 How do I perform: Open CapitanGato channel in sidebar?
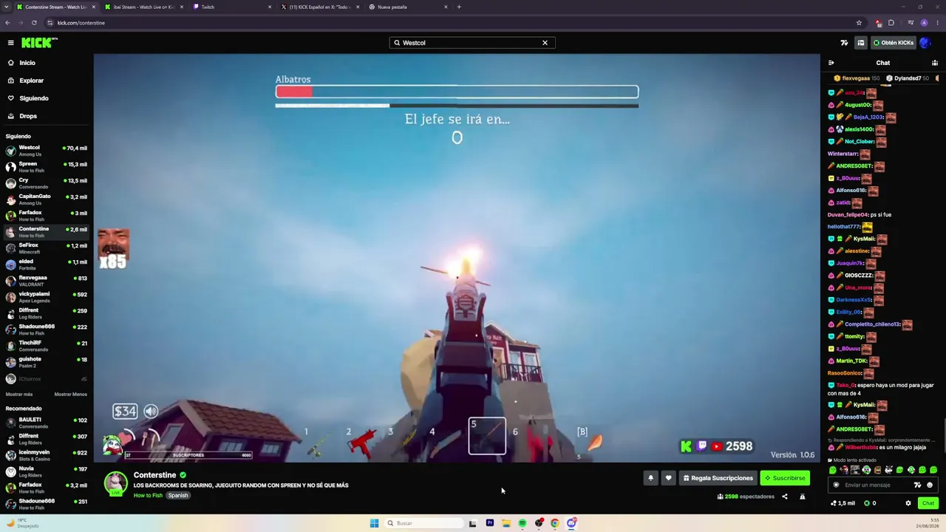click(46, 199)
